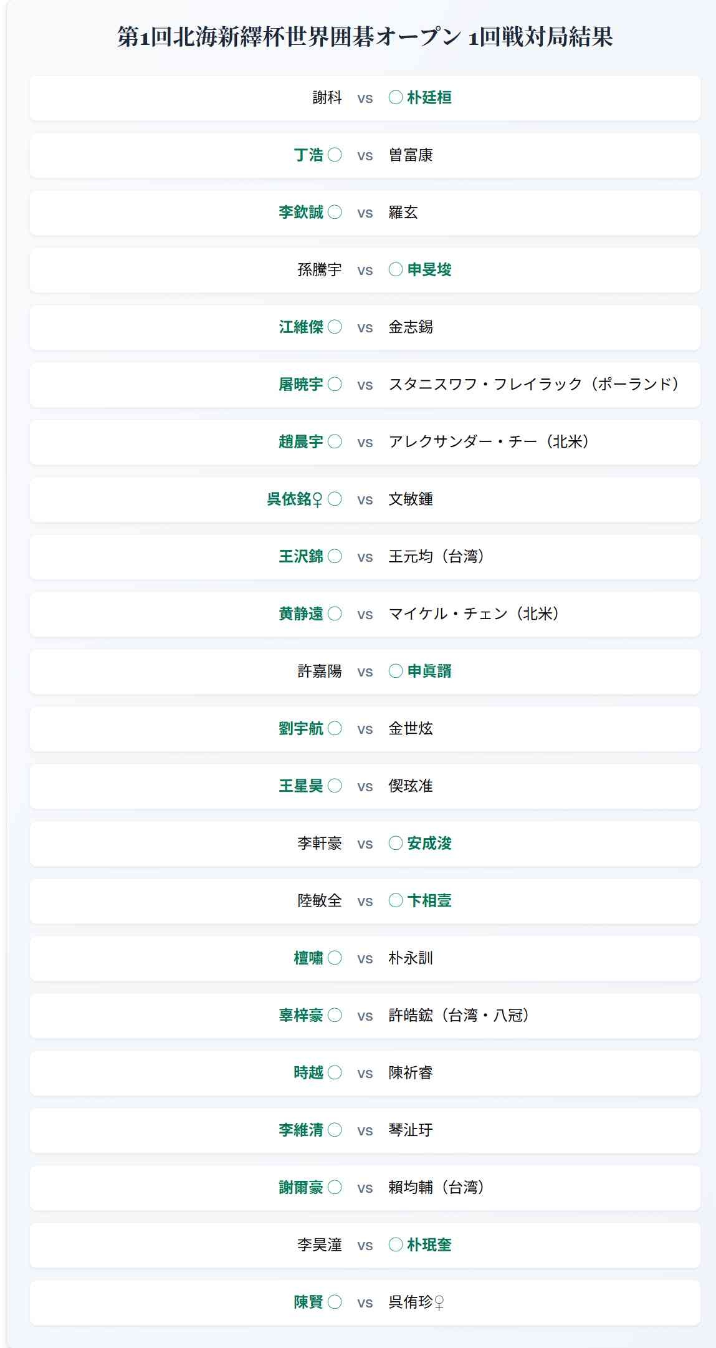The image size is (716, 1348).
Task: Click on マイケル・チェン（北米）
Action: (x=474, y=614)
